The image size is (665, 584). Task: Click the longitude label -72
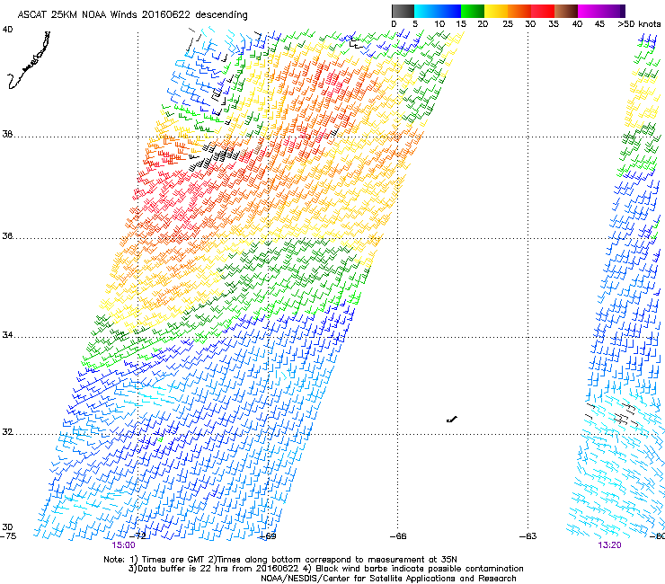coord(138,536)
